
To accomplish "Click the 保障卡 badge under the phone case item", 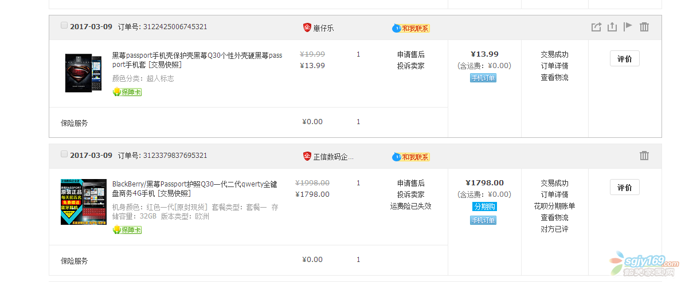I will tap(127, 92).
